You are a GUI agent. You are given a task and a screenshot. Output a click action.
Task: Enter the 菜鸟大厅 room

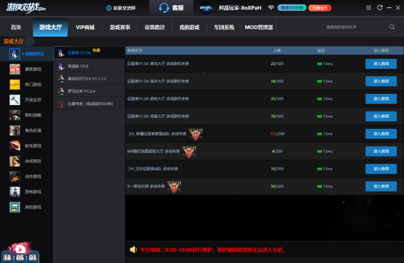tap(381, 64)
